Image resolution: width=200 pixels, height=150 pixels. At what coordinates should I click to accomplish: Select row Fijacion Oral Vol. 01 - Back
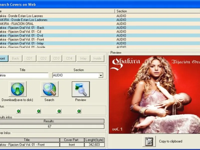(x=100, y=28)
